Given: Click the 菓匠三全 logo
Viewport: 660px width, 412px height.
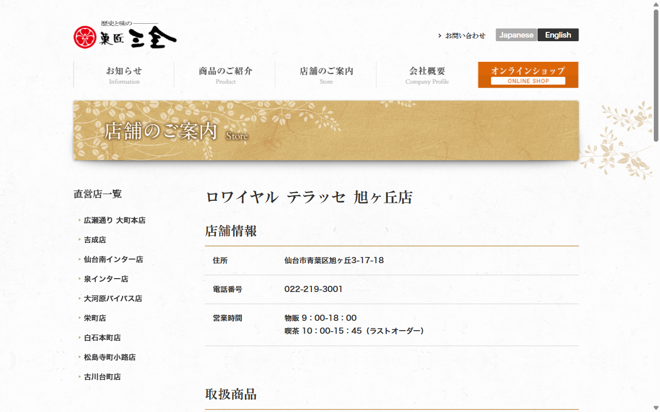Looking at the screenshot, I should point(125,35).
